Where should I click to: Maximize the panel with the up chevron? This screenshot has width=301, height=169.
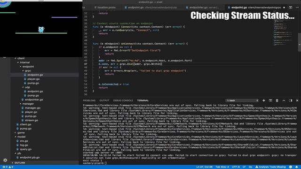(284, 100)
